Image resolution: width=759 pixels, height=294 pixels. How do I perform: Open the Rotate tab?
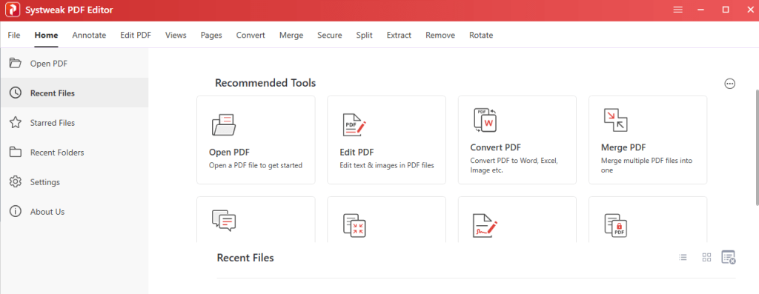coord(481,36)
